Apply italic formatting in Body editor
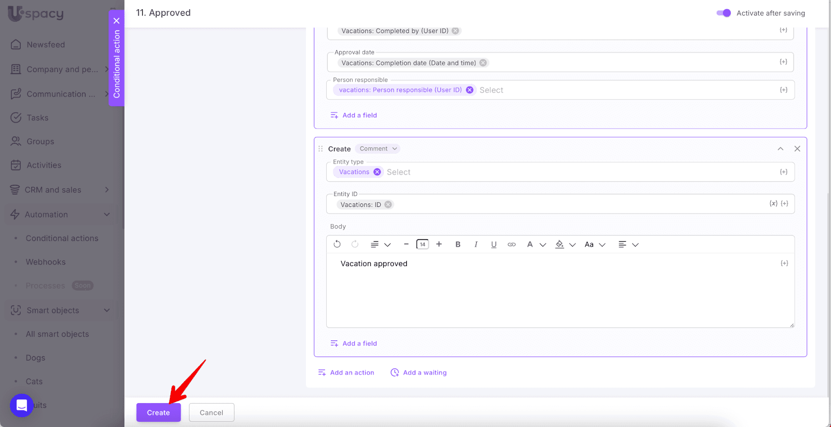The width and height of the screenshot is (831, 427). pos(476,244)
